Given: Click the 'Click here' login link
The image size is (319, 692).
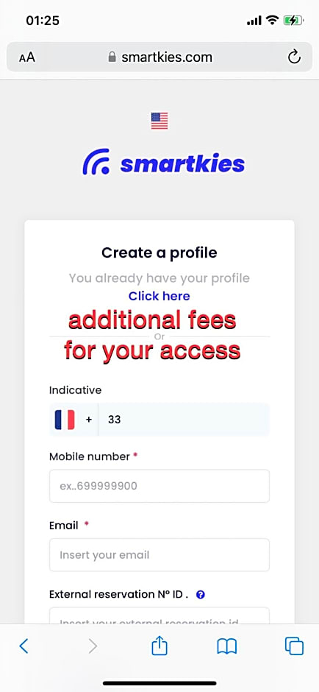Looking at the screenshot, I should click(159, 296).
